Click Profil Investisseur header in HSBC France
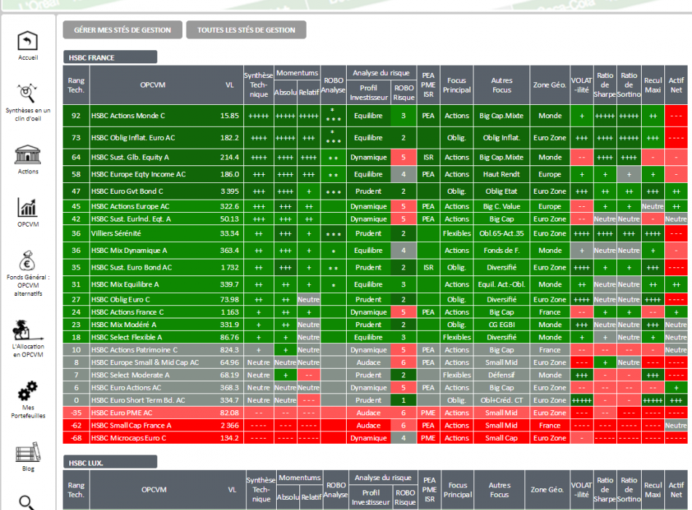The width and height of the screenshot is (692, 510). 369,93
